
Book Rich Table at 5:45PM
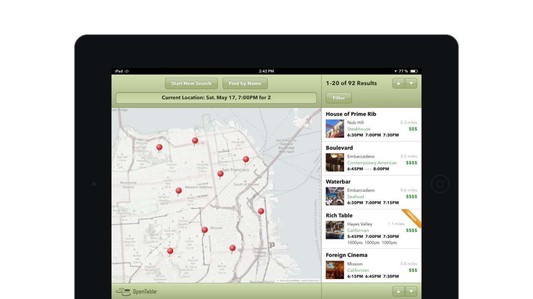tap(355, 237)
